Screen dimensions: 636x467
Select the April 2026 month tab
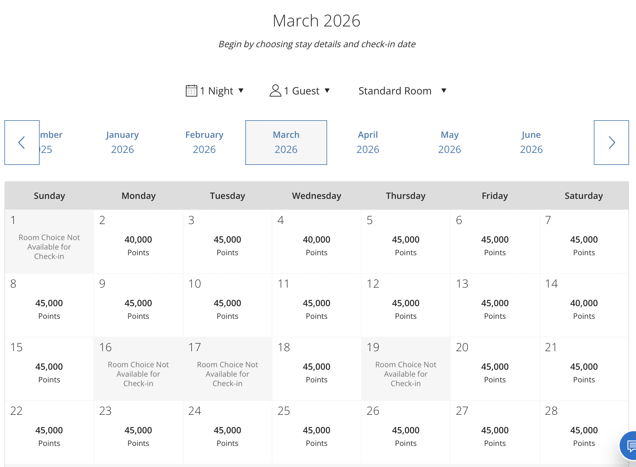(368, 142)
